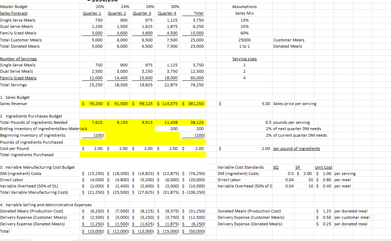Select the '1. Sales Budget' heading
Image resolution: width=391 pixels, height=241 pixels.
tap(15, 97)
